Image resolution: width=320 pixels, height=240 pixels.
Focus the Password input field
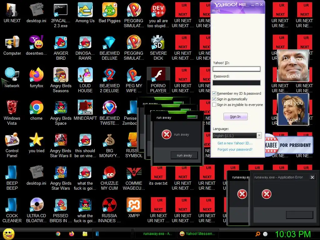coord(237,82)
